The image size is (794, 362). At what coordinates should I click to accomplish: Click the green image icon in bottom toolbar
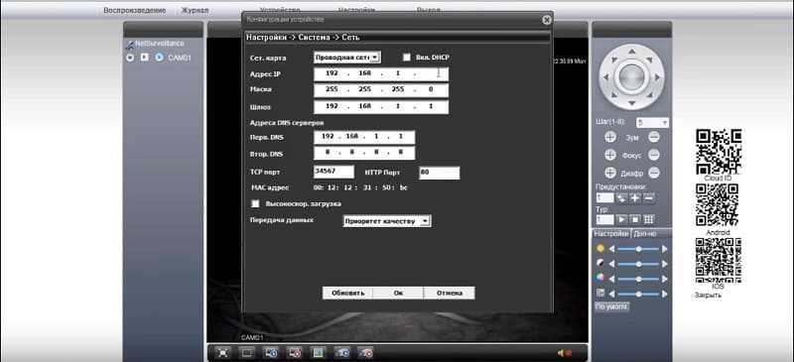click(318, 353)
